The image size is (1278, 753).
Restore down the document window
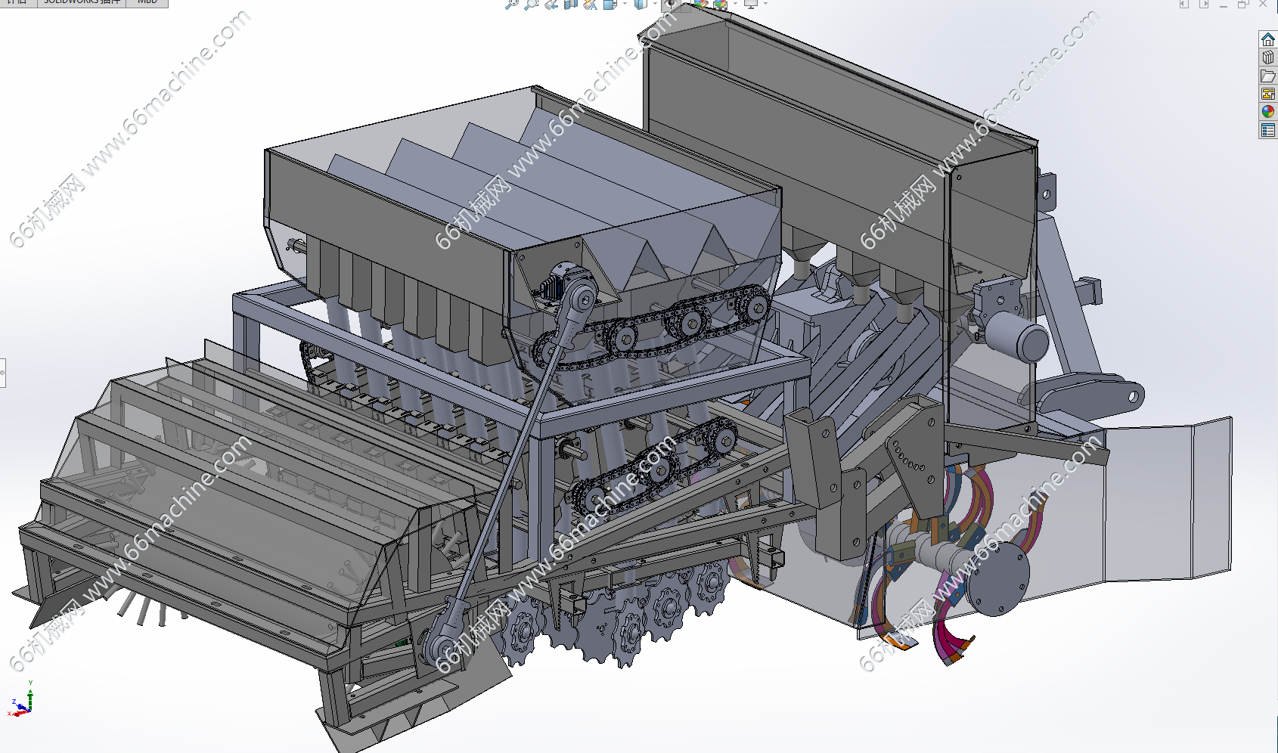tap(1242, 4)
